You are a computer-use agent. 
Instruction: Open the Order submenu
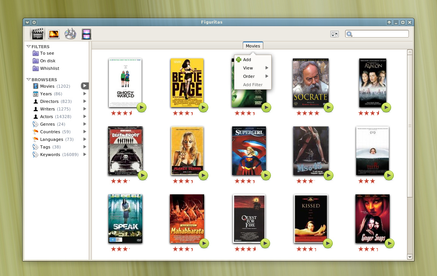click(x=253, y=76)
